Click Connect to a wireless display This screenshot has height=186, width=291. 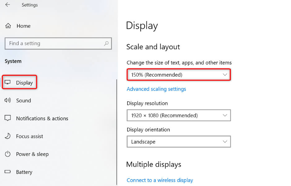click(x=160, y=180)
